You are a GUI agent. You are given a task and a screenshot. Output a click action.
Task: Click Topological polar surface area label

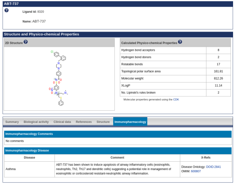click(x=141, y=71)
